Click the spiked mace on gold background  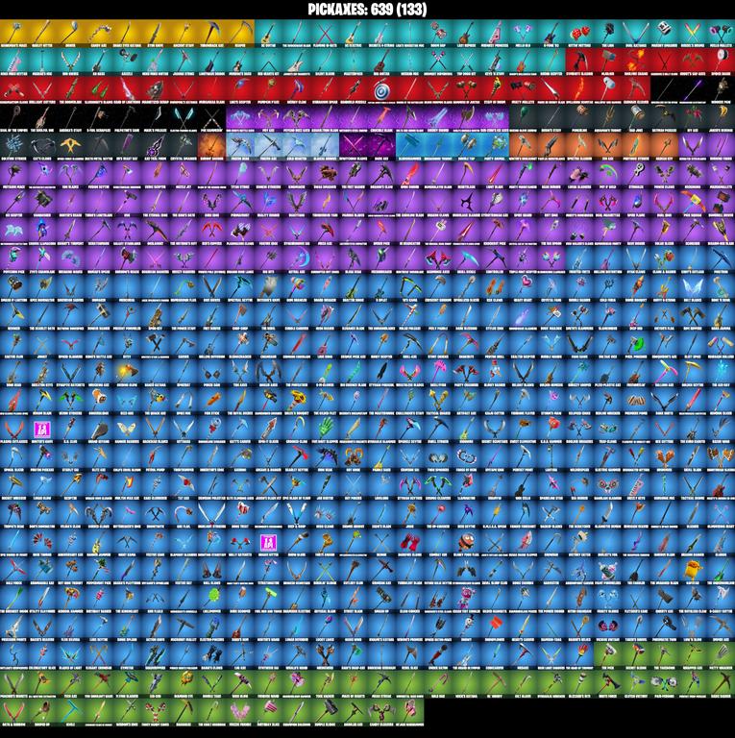(14, 34)
